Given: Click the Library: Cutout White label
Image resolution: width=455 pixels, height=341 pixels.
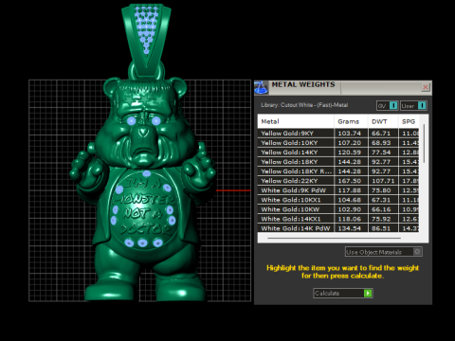Looking at the screenshot, I should point(304,105).
